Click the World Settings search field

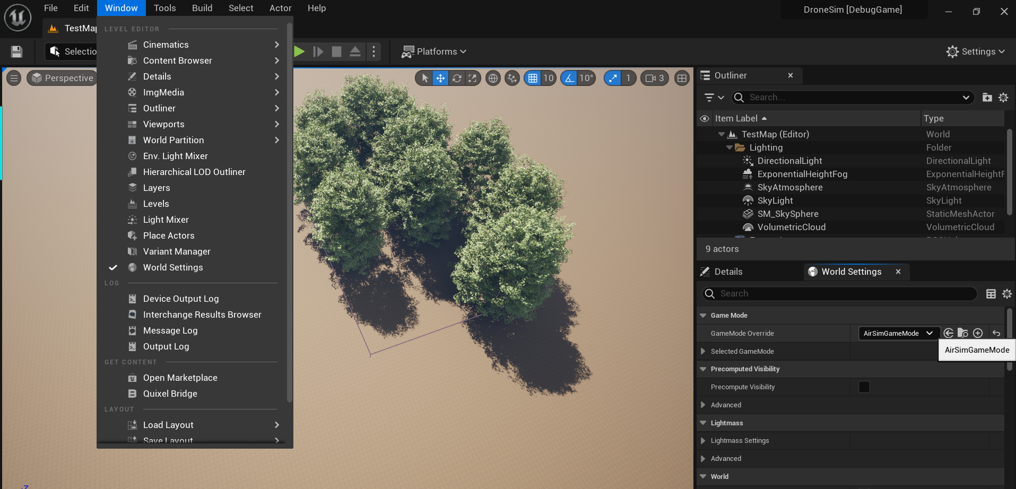844,294
